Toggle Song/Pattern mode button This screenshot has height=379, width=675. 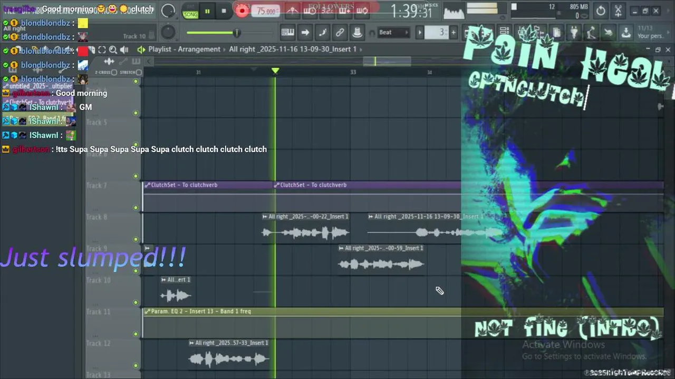190,12
